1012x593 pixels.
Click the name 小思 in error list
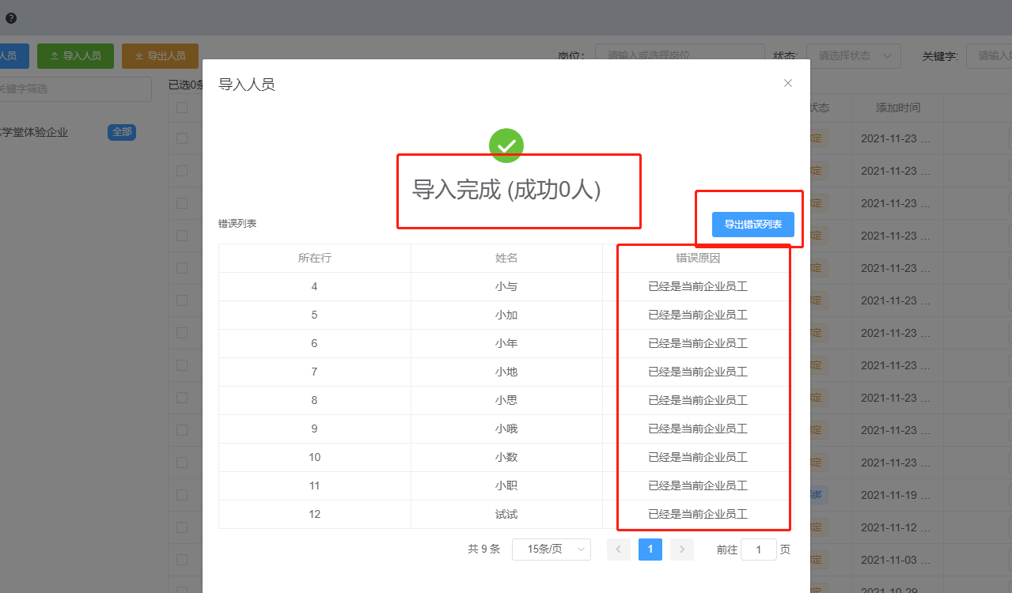(506, 400)
